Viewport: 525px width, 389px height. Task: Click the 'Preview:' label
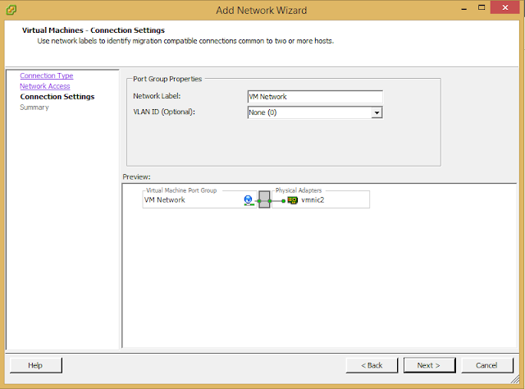pyautogui.click(x=137, y=177)
